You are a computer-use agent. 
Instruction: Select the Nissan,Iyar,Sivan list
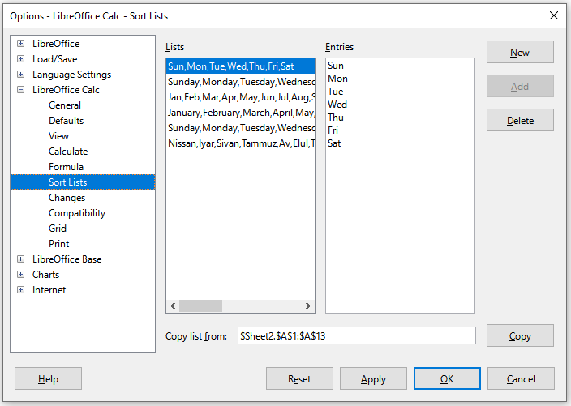click(240, 143)
